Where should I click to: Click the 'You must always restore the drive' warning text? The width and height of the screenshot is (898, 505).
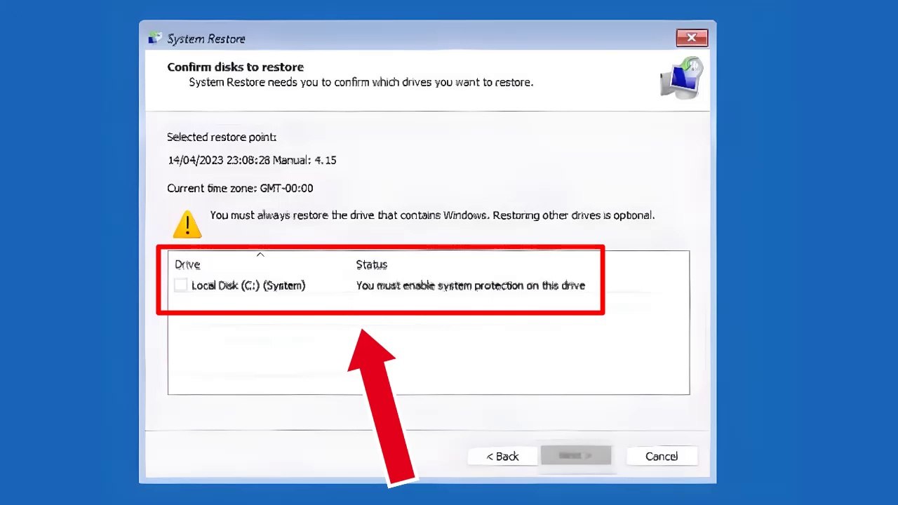click(432, 215)
